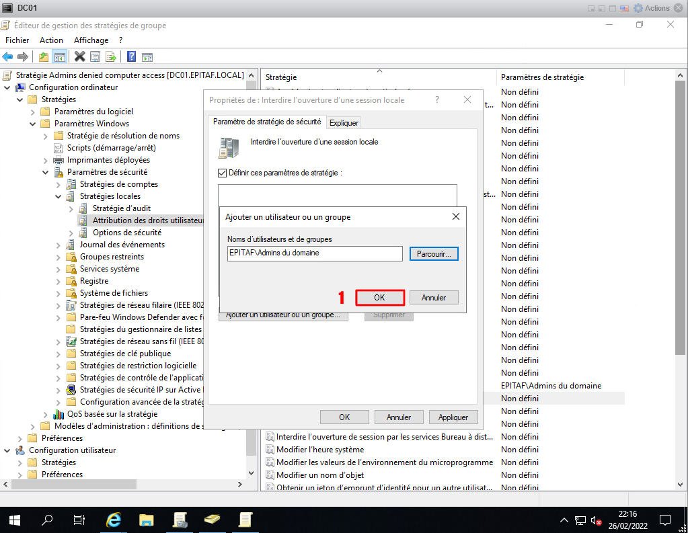Click the Windows Start button

coord(15,520)
